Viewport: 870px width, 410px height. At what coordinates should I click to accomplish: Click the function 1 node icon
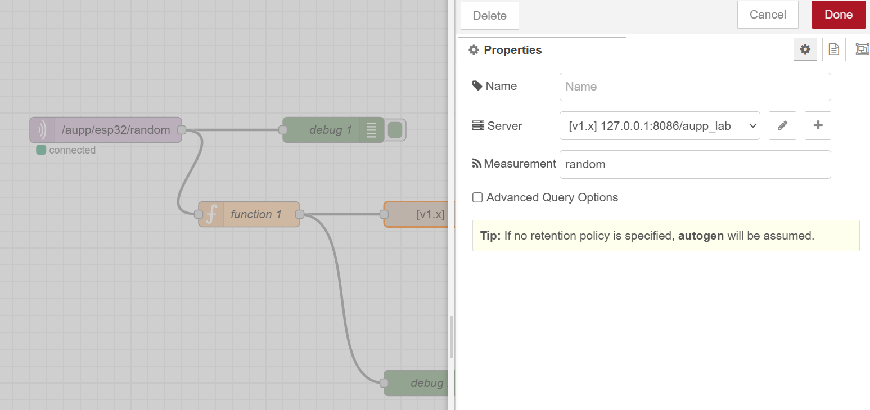click(211, 214)
